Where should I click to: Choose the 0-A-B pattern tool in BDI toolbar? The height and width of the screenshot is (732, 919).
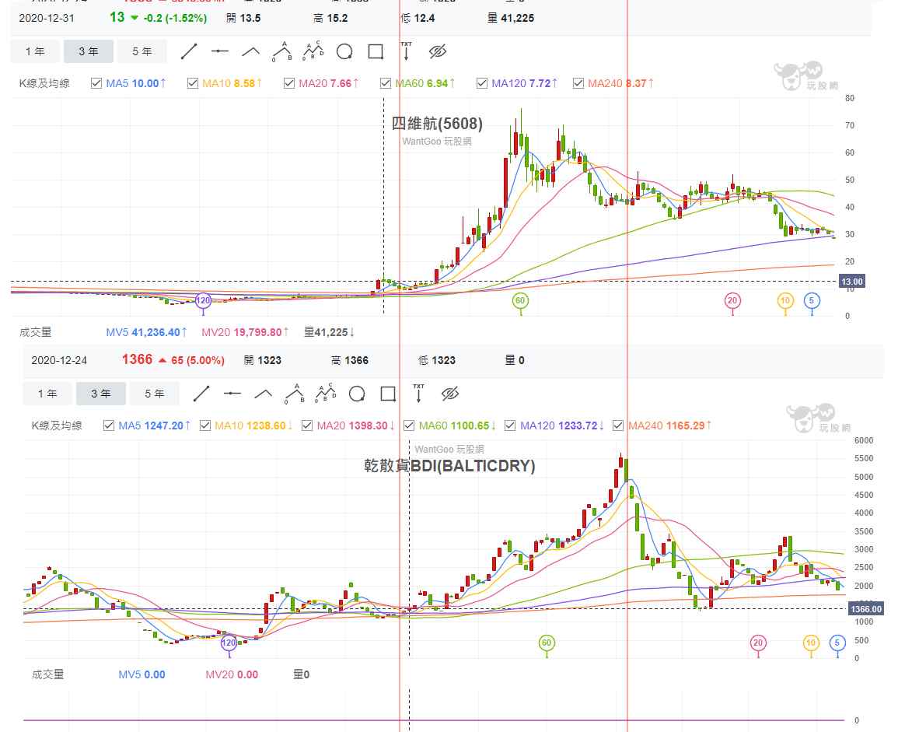click(295, 394)
